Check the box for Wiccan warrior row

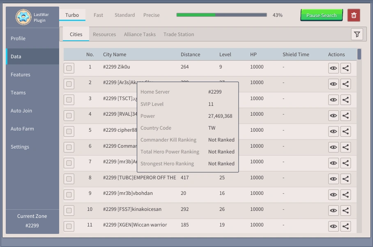tap(69, 226)
